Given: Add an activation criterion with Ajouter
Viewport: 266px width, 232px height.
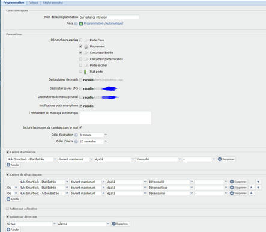Looking at the screenshot, I should pyautogui.click(x=13, y=165).
